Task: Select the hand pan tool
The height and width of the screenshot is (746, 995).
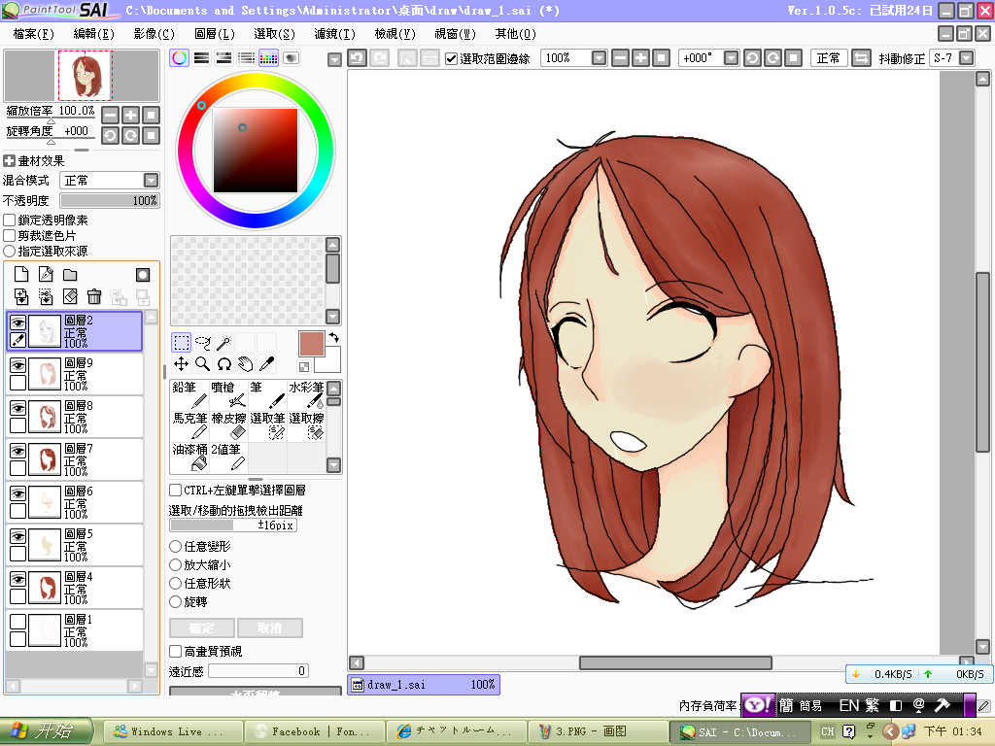Action: [x=246, y=364]
